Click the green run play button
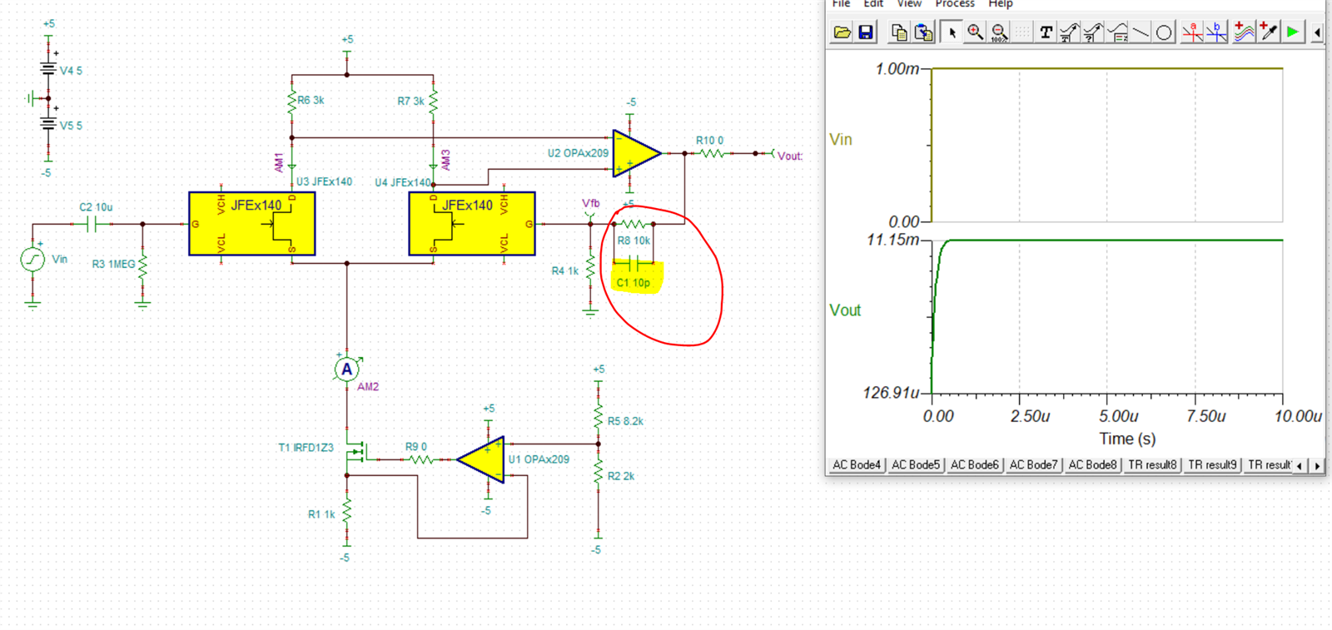The width and height of the screenshot is (1332, 630). tap(1293, 32)
